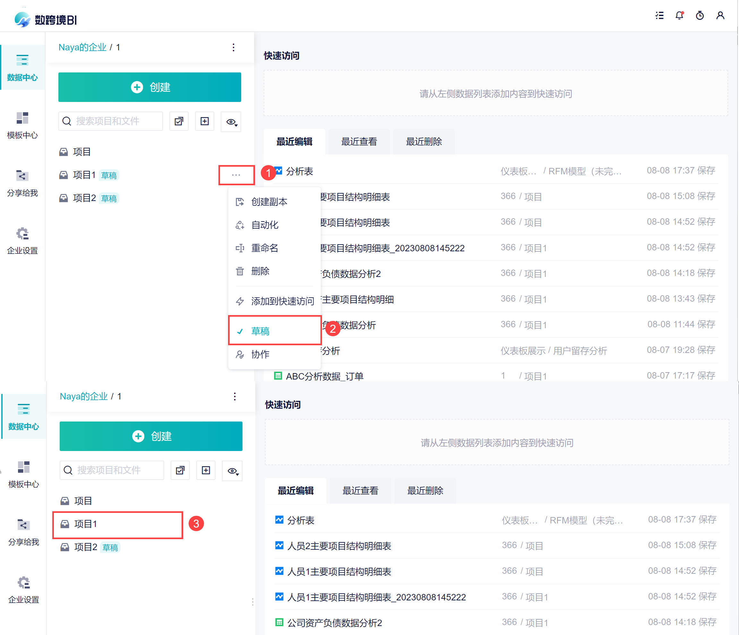The width and height of the screenshot is (739, 635).
Task: Open the eye visibility filter dropdown
Action: tap(231, 122)
